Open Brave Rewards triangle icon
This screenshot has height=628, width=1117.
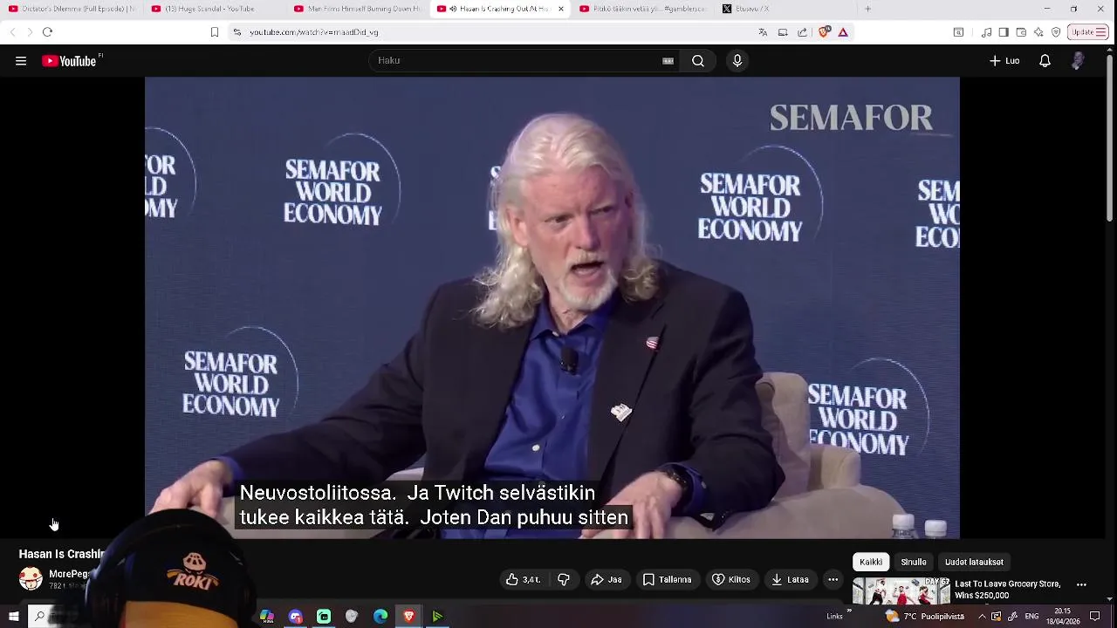[843, 32]
